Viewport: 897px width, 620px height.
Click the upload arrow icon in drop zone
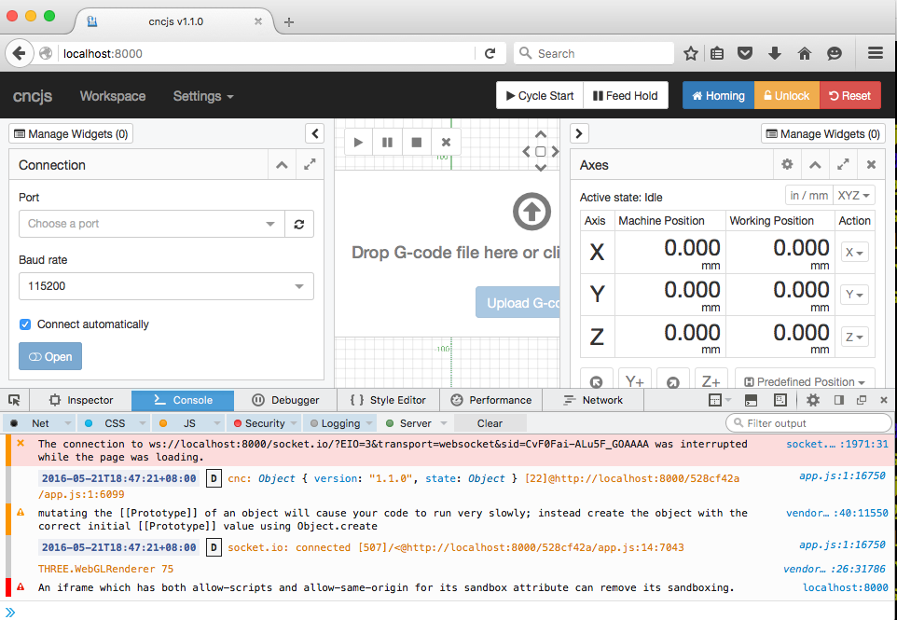(531, 212)
